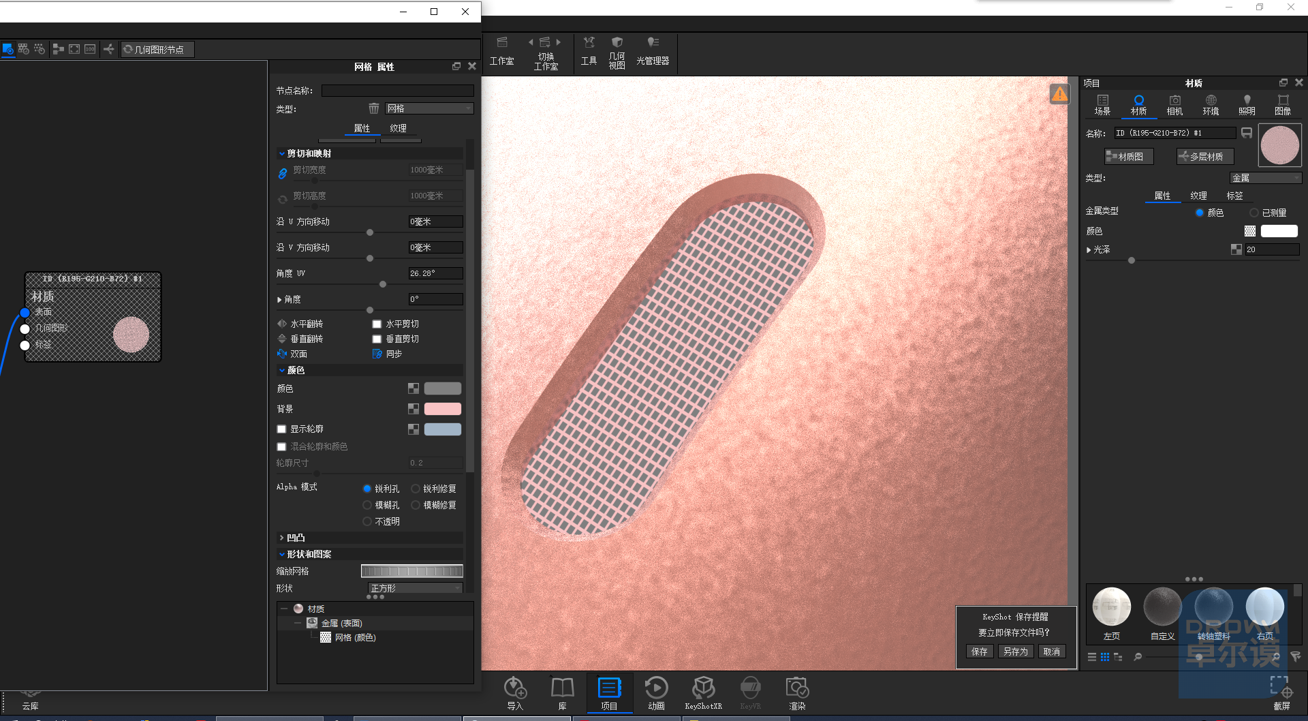Click 保存 in the KeyShot save reminder

pyautogui.click(x=979, y=651)
